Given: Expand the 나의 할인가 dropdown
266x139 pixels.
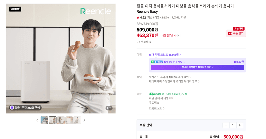Looking at the screenshot, I should click(x=179, y=35).
